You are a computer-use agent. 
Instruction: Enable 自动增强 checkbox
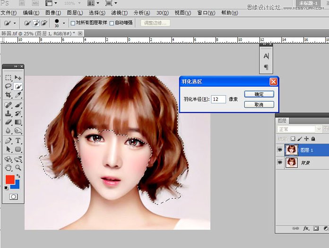(x=112, y=23)
